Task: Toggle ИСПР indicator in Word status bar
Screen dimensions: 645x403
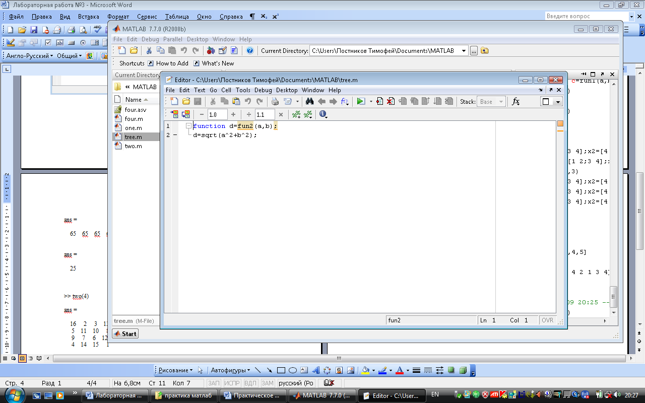Action: [x=232, y=383]
